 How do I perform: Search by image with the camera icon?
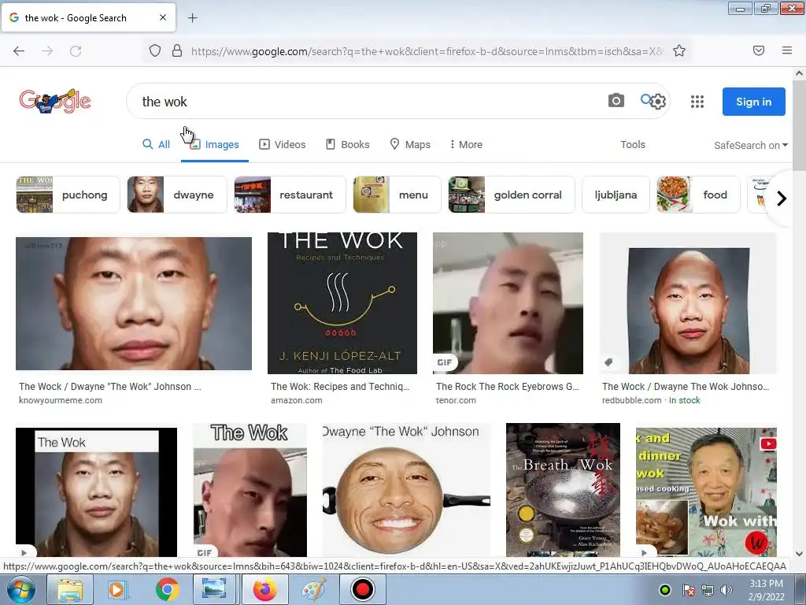coord(616,101)
